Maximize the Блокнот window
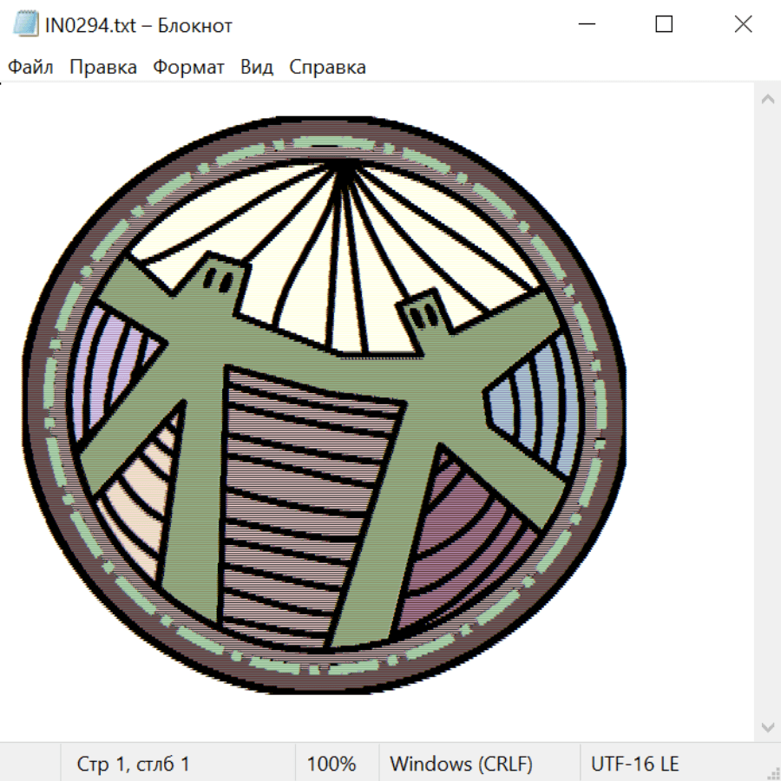 click(664, 25)
